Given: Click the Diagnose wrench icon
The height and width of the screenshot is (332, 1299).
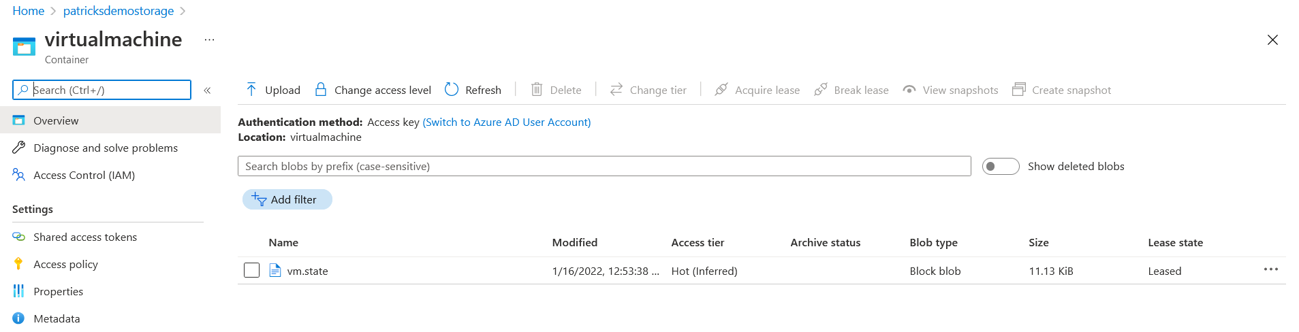Looking at the screenshot, I should [x=18, y=148].
